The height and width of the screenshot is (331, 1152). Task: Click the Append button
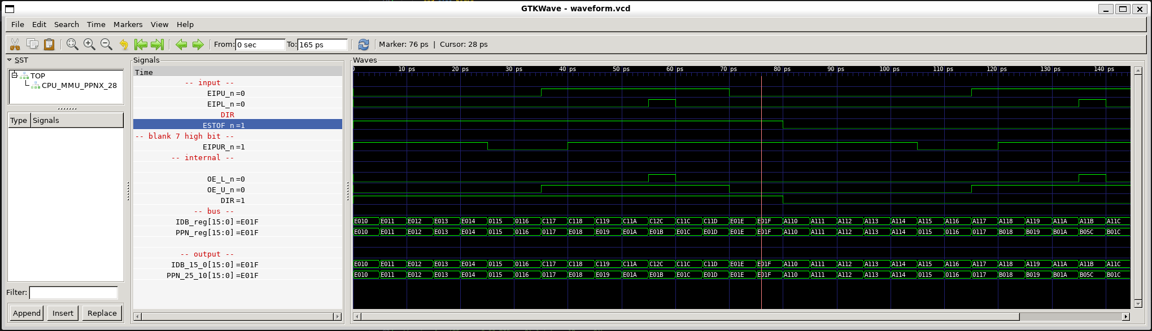pos(27,313)
